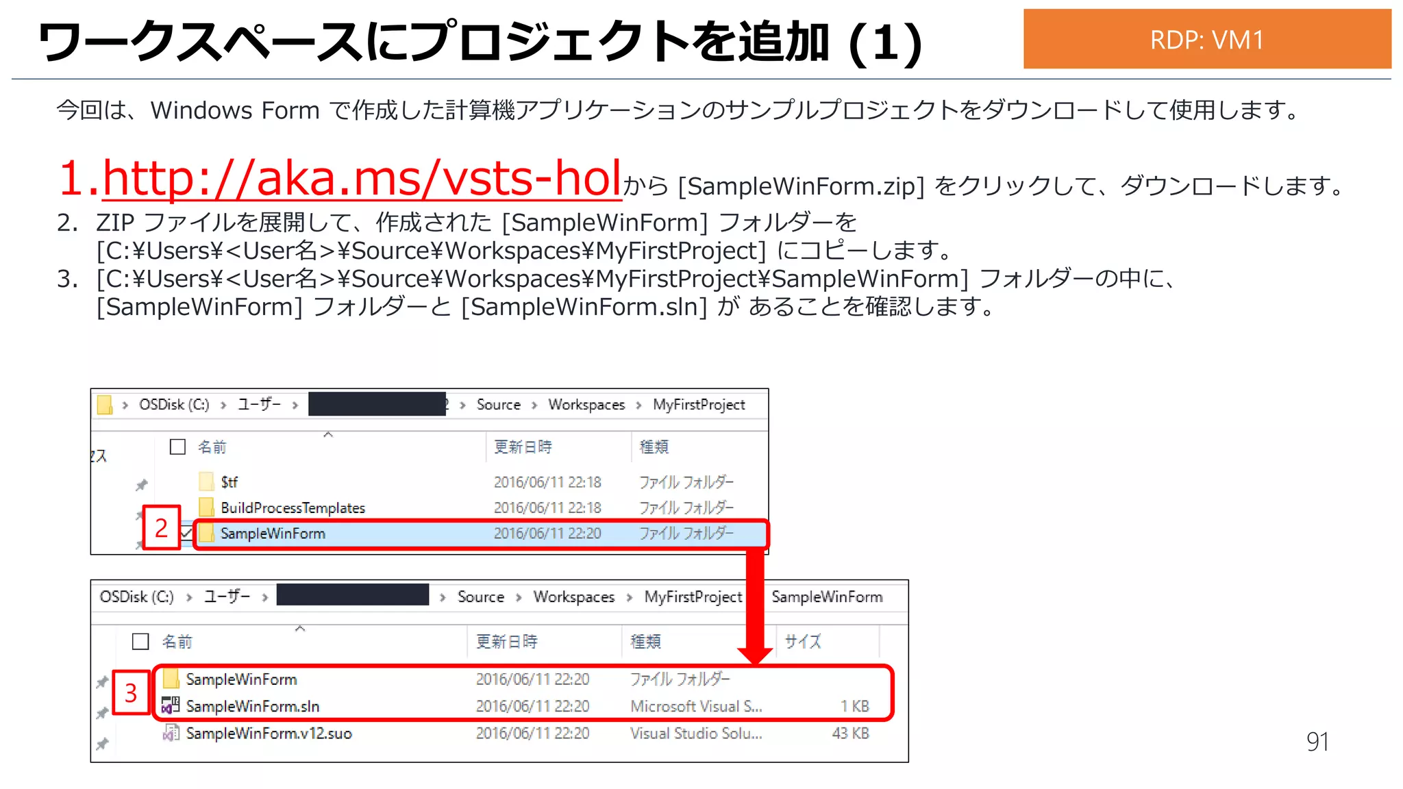The image size is (1403, 789).
Task: Click MyFirstProject breadcrumb in lower window
Action: tap(693, 597)
